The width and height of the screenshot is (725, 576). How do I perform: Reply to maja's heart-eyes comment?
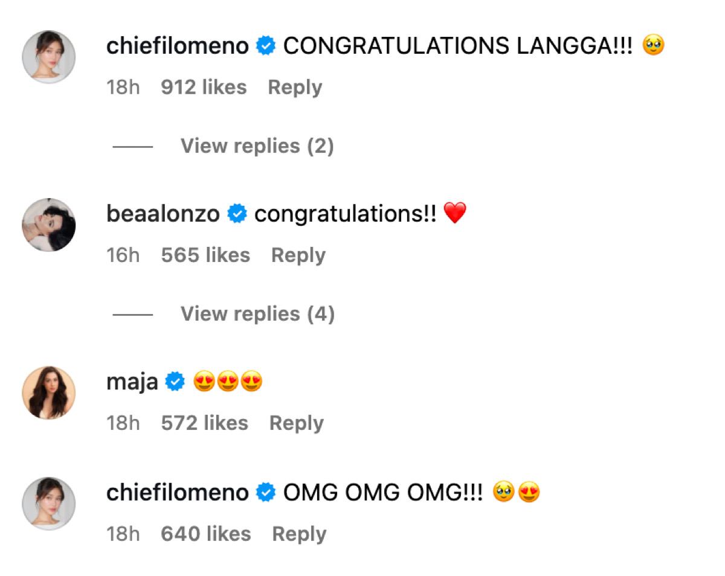296,423
